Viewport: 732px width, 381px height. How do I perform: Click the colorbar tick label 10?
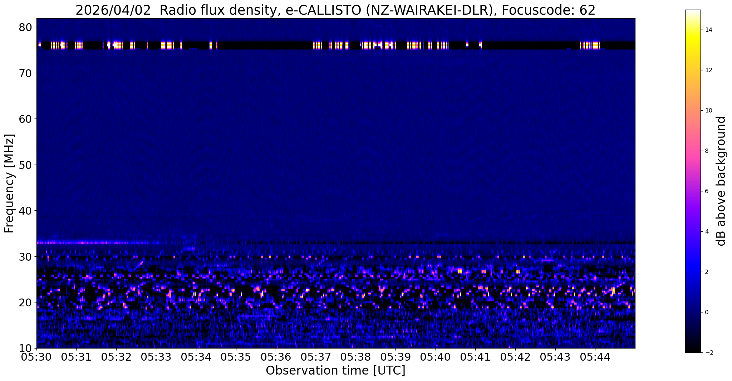(708, 111)
